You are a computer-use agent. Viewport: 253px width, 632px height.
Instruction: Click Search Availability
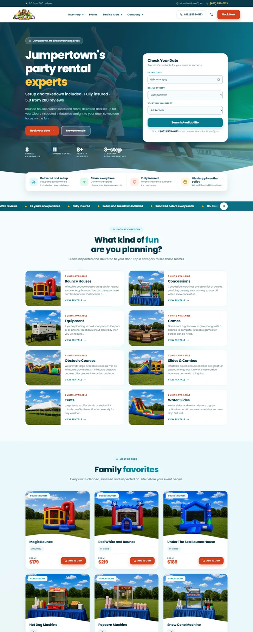[x=185, y=123]
